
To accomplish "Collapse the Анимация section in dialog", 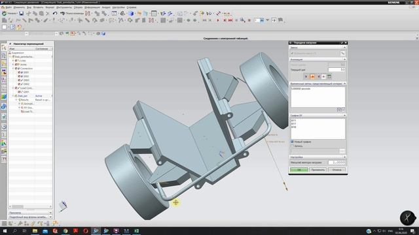I will pos(344,59).
